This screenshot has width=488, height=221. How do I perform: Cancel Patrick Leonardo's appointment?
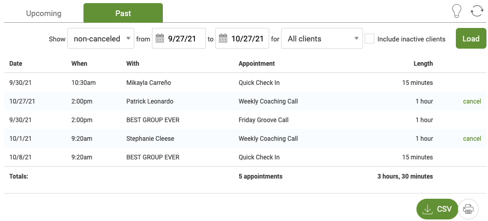[471, 101]
